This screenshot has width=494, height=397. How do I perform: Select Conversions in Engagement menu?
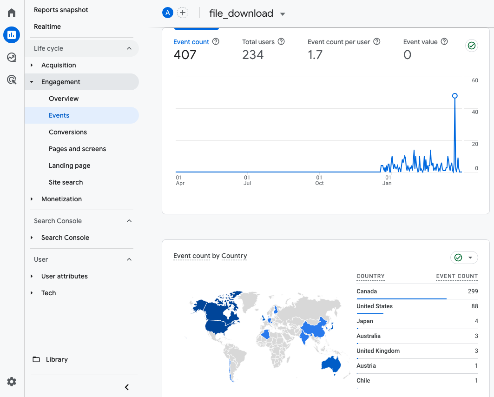point(68,132)
